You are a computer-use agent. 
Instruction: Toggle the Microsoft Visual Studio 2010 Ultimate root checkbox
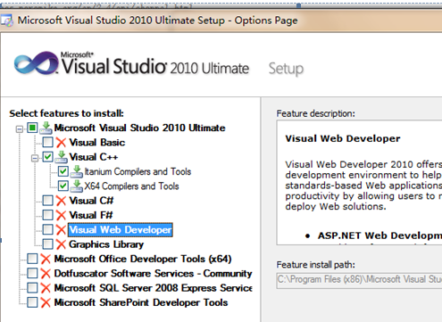32,128
